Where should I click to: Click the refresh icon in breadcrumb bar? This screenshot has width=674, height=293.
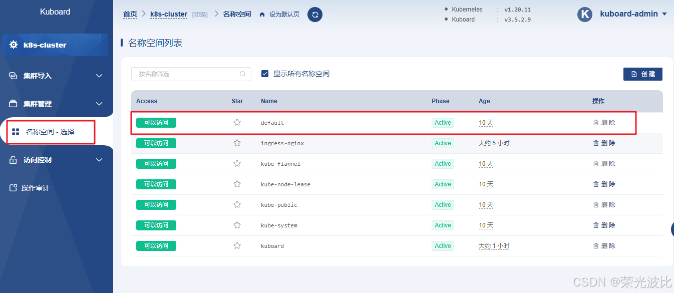(x=315, y=15)
